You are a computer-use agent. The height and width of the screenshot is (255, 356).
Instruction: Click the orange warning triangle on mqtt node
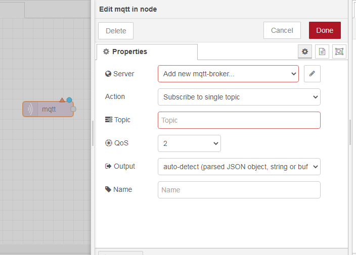pyautogui.click(x=62, y=100)
